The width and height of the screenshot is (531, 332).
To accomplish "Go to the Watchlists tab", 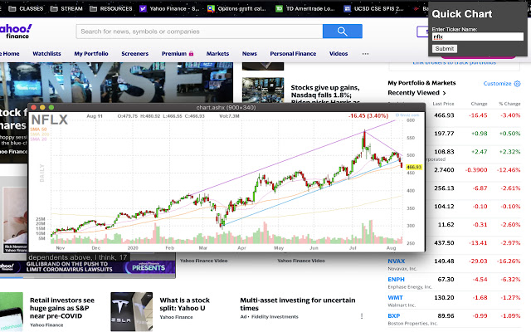I will click(46, 53).
